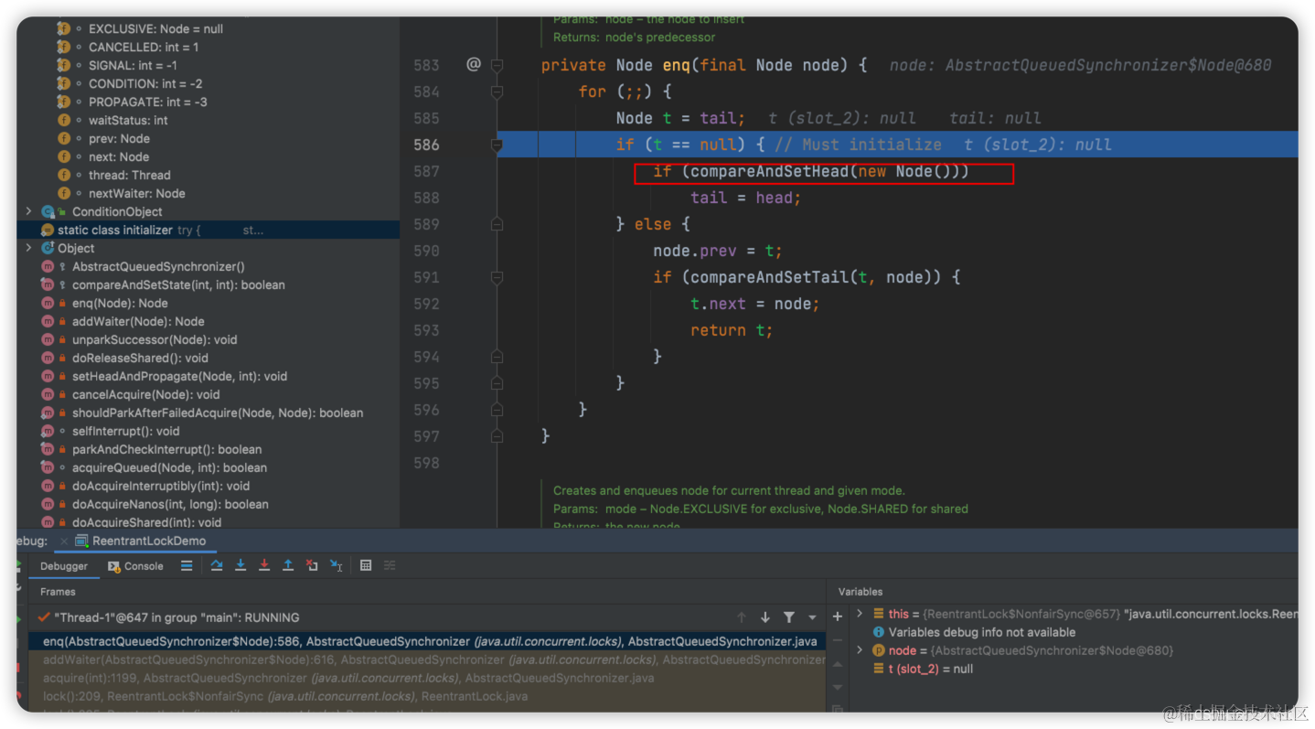Switch to the Debugger tab
The height and width of the screenshot is (729, 1315).
(x=64, y=566)
